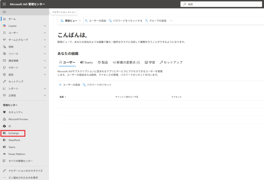Switch to the セットアップ tab
Image resolution: width=264 pixels, height=180 pixels.
[171, 62]
